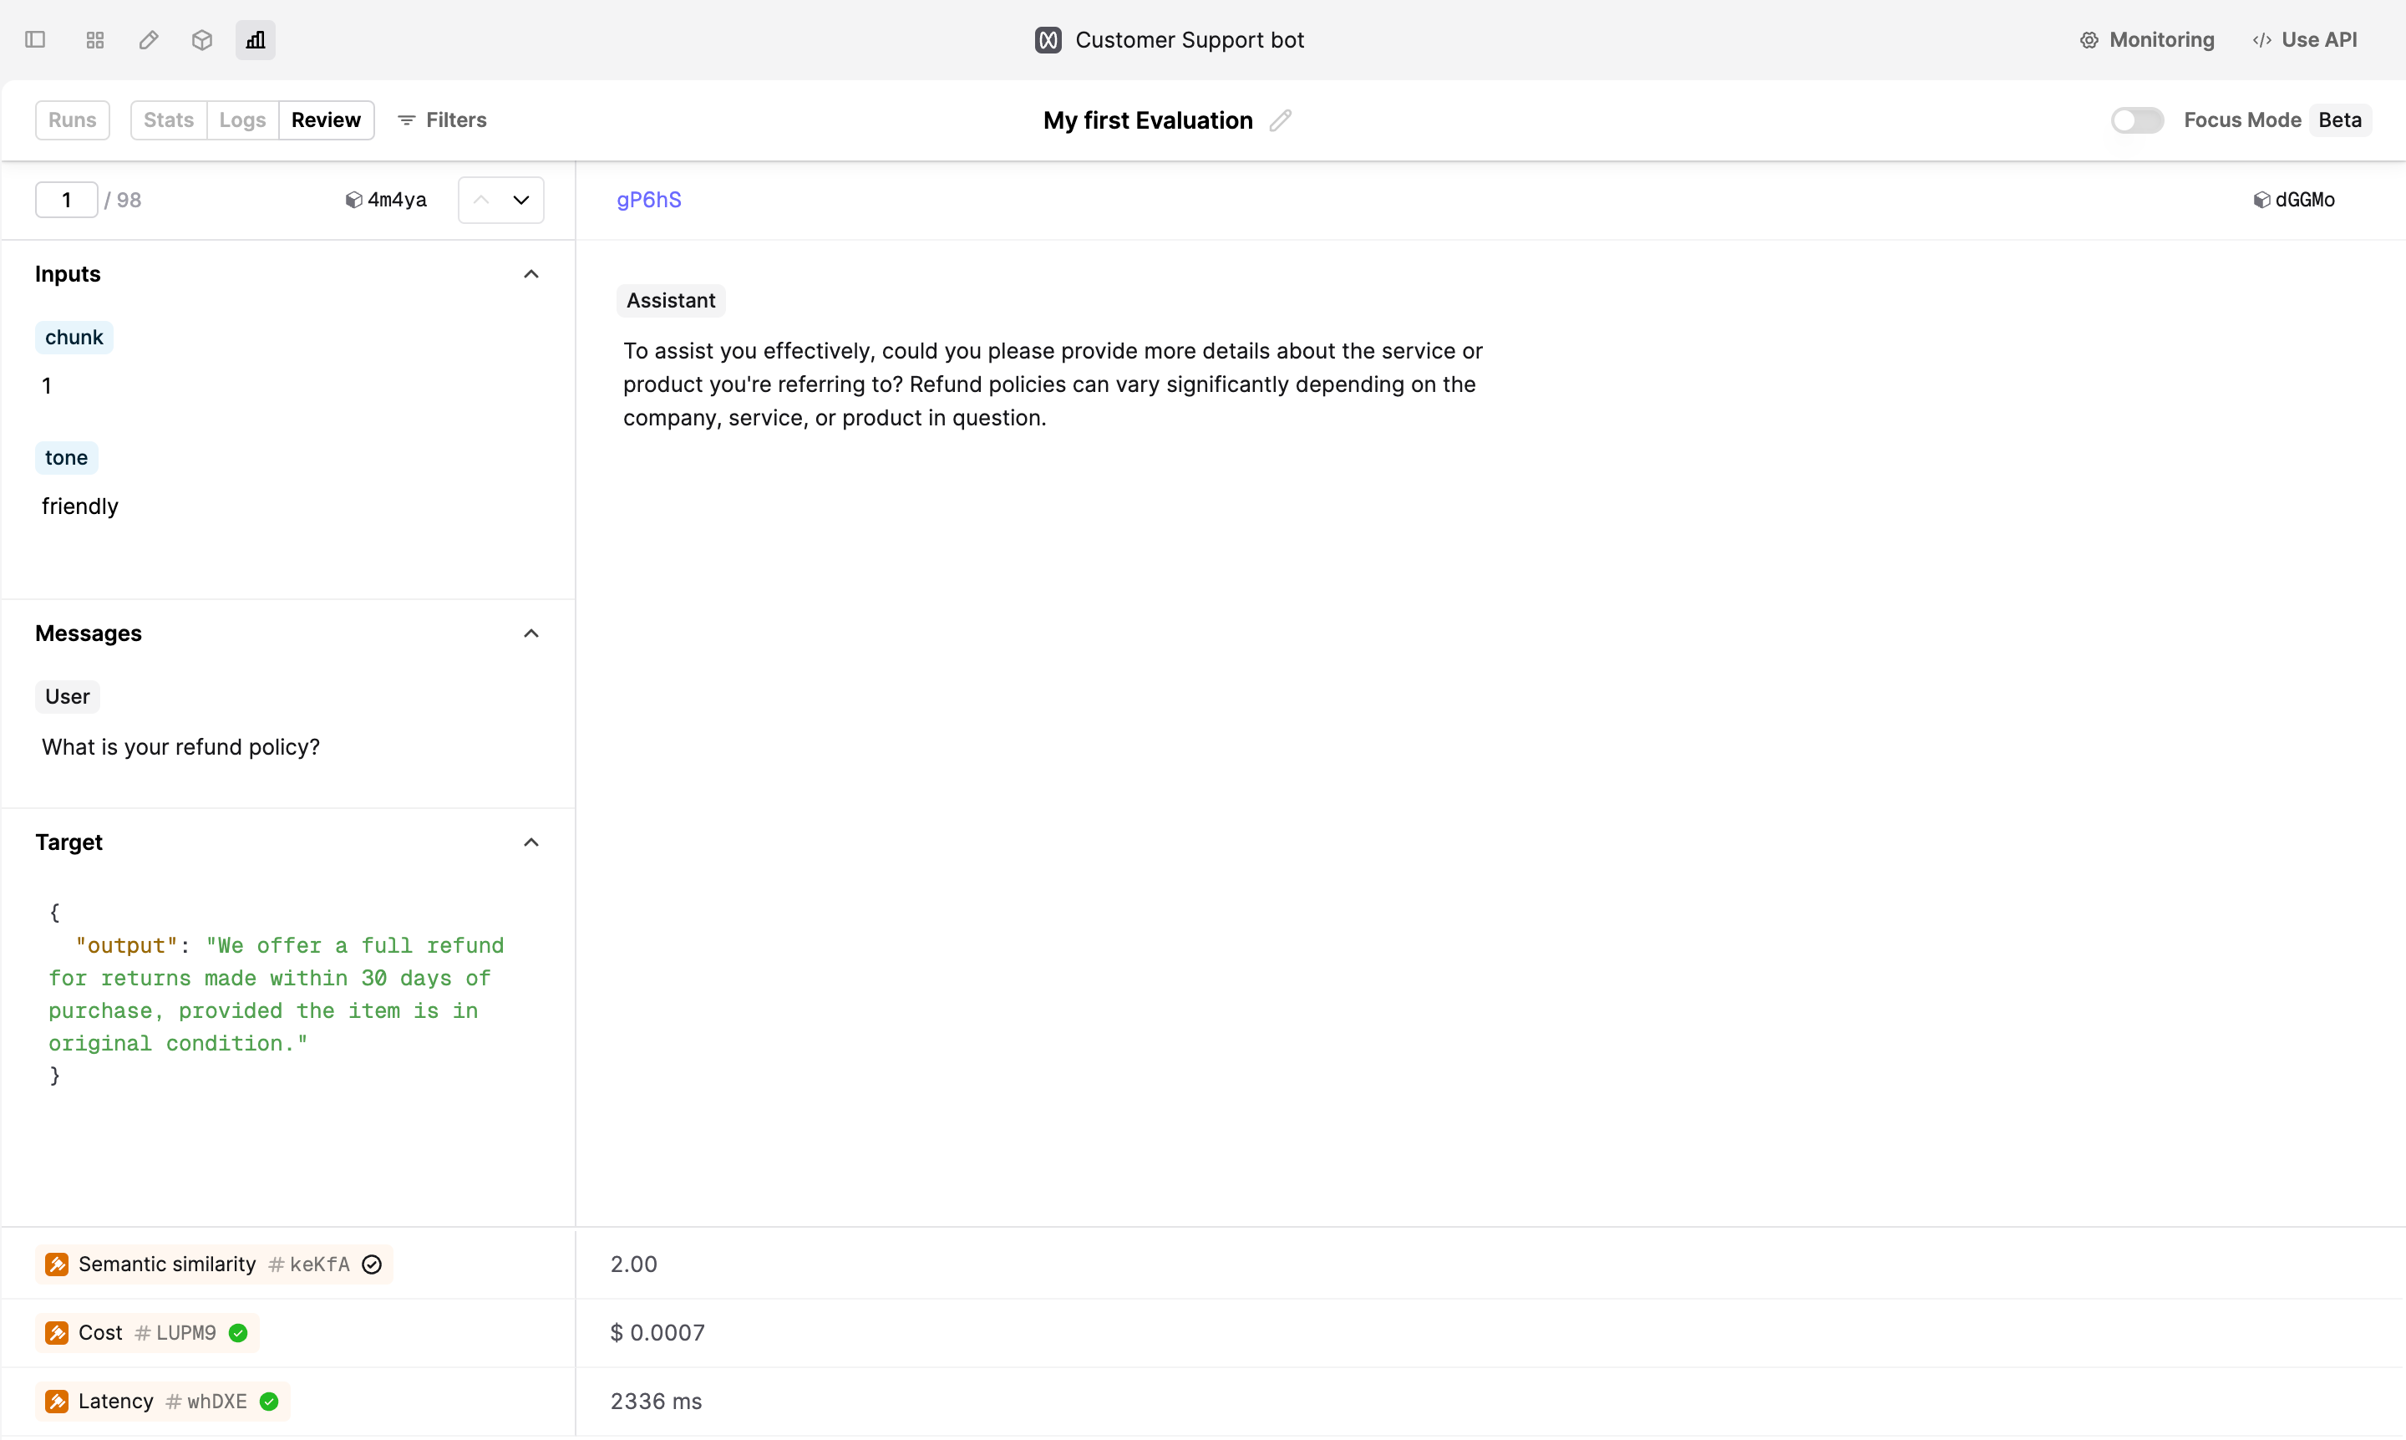Open the Filters menu

pos(442,120)
